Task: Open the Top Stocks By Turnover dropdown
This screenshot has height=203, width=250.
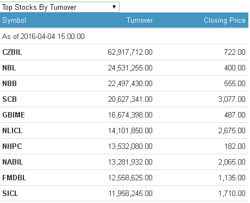Action: 60,7
